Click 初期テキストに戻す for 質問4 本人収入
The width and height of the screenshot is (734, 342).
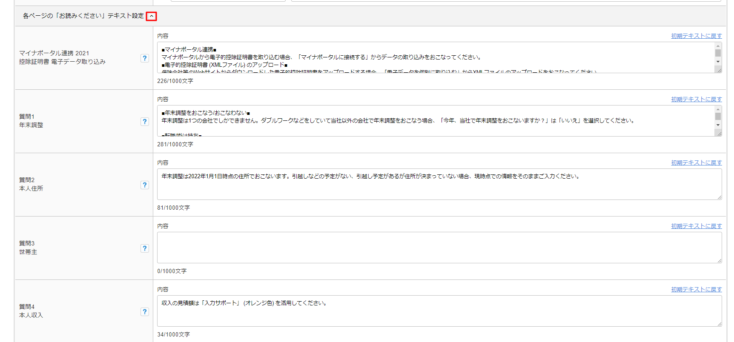click(696, 290)
